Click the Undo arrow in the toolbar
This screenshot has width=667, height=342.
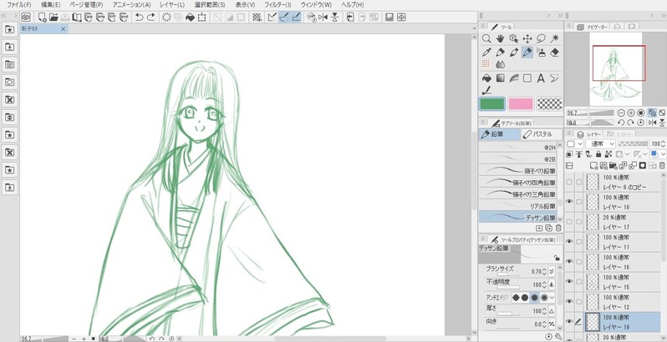click(138, 17)
